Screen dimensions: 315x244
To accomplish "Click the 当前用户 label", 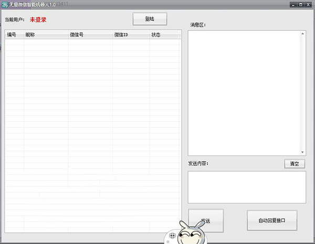I will click(15, 19).
